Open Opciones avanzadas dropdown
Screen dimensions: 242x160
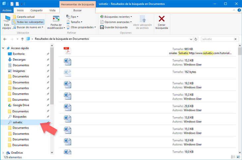pyautogui.click(x=116, y=22)
